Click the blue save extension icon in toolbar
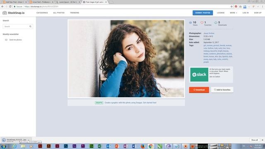This screenshot has width=265, height=149. (245, 7)
